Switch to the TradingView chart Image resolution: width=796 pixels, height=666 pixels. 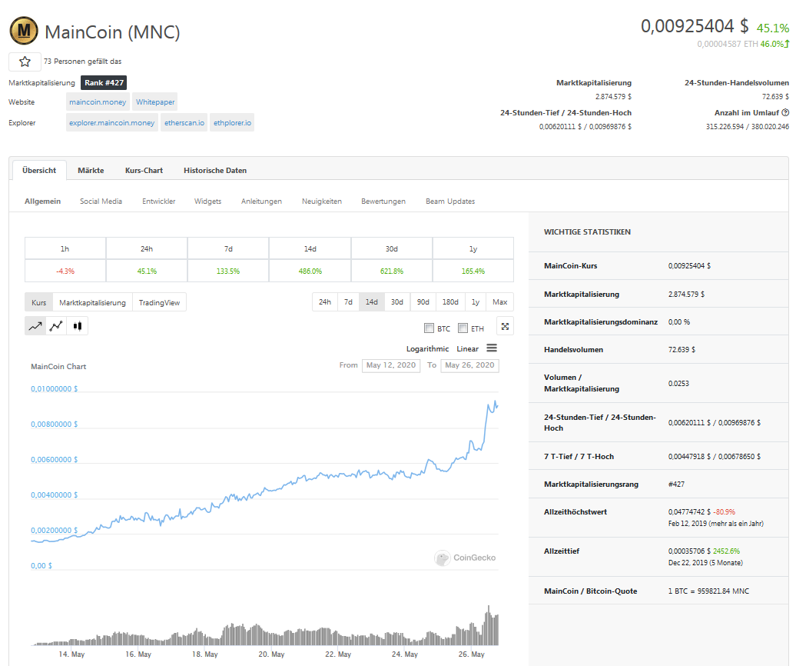pos(159,302)
